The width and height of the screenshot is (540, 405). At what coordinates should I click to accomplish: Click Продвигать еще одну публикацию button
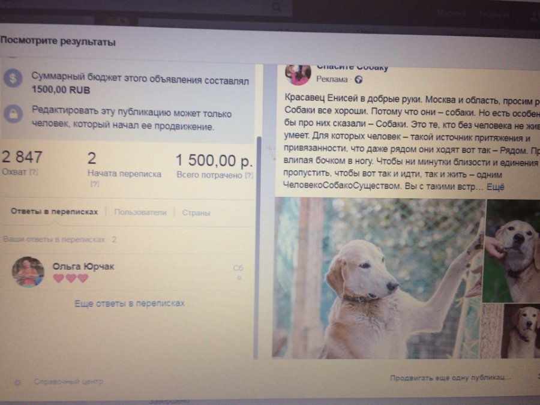point(451,378)
